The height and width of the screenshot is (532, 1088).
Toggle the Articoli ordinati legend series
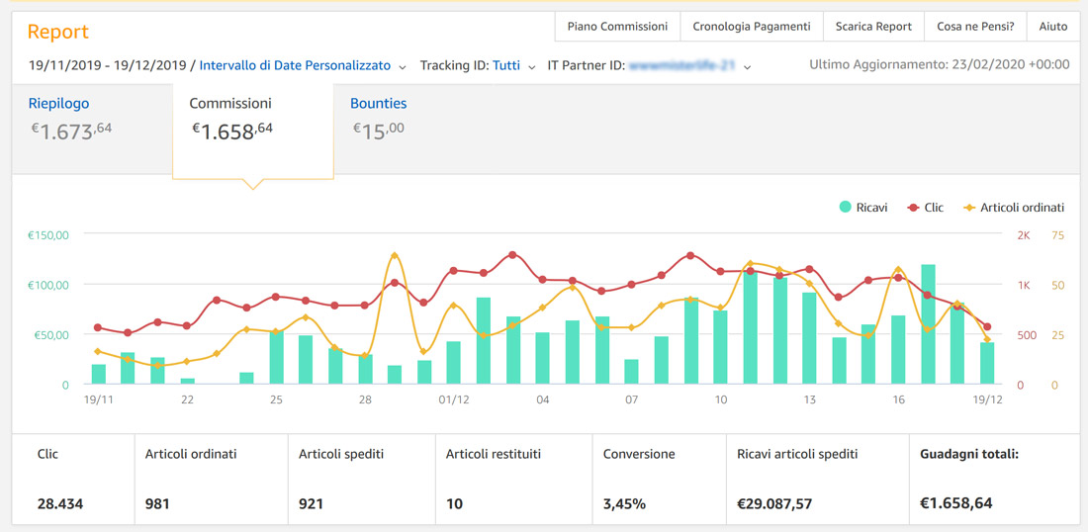[1013, 208]
